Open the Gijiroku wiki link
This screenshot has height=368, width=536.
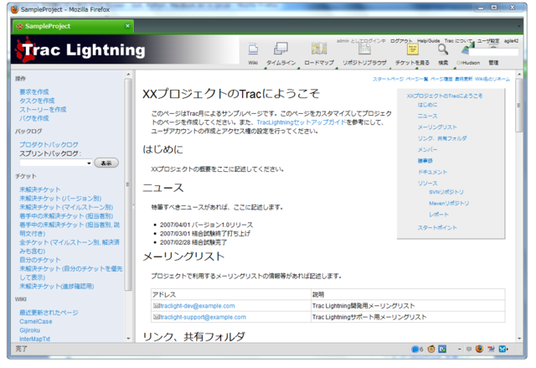[x=30, y=330]
